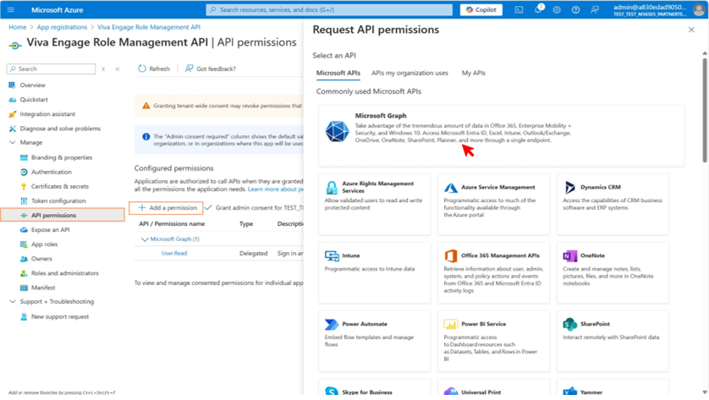Open the Owners page

(x=41, y=259)
